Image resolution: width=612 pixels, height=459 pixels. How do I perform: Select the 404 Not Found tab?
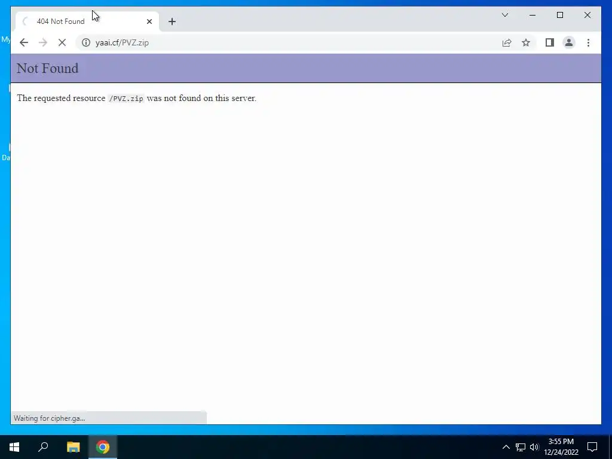[x=87, y=22]
